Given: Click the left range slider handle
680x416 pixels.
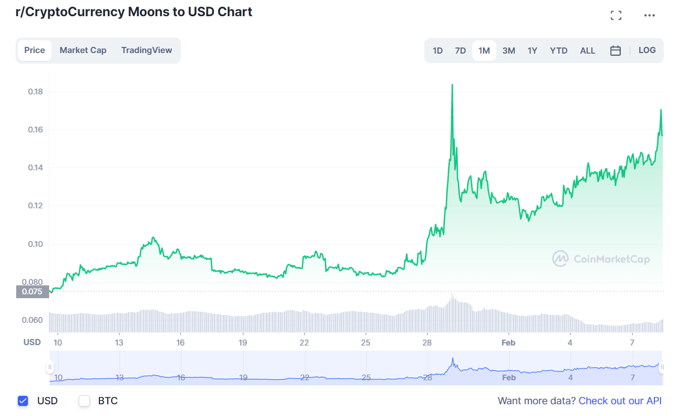Looking at the screenshot, I should click(50, 367).
